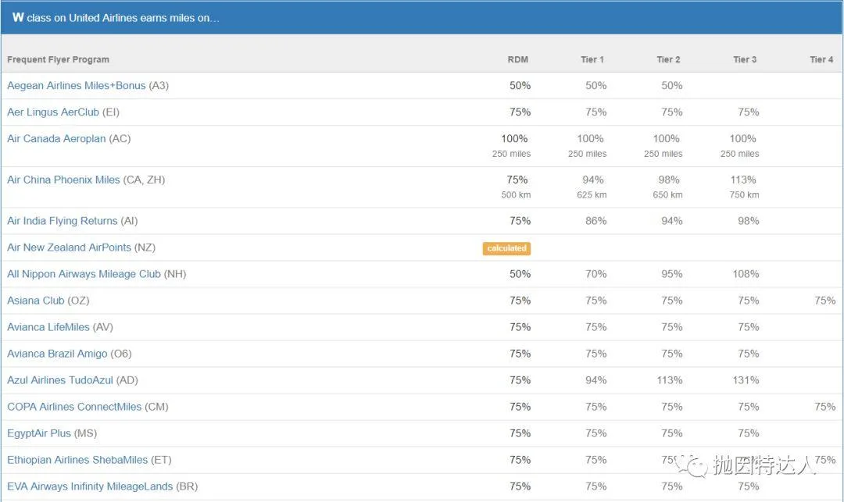This screenshot has height=502, width=844.
Task: Open Air India Flying Returns link
Action: [x=62, y=221]
